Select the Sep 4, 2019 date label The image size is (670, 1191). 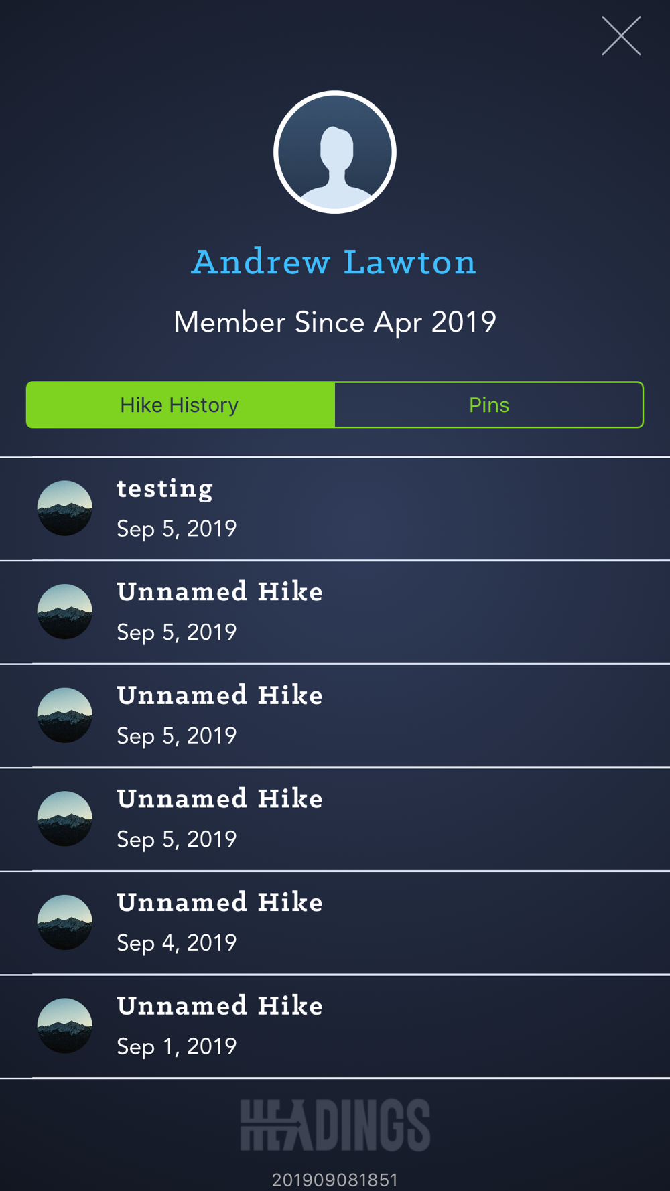pos(177,942)
